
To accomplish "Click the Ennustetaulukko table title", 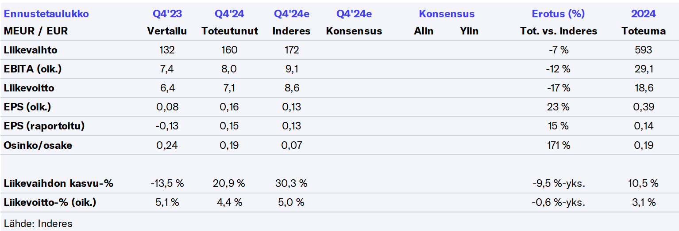I will (x=46, y=14).
